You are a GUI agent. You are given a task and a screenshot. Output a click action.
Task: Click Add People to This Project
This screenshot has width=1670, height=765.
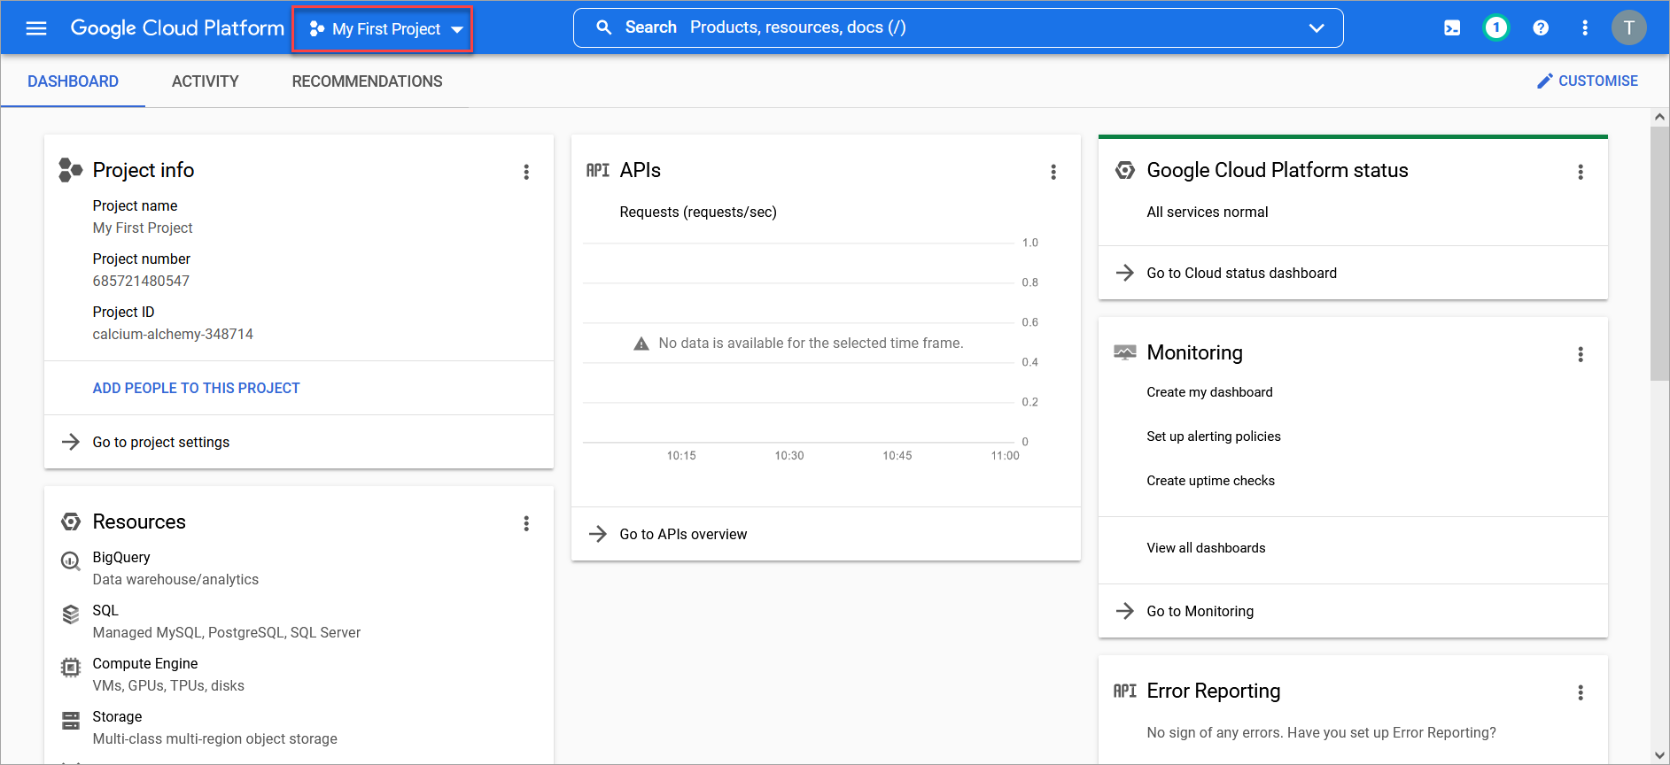[196, 388]
